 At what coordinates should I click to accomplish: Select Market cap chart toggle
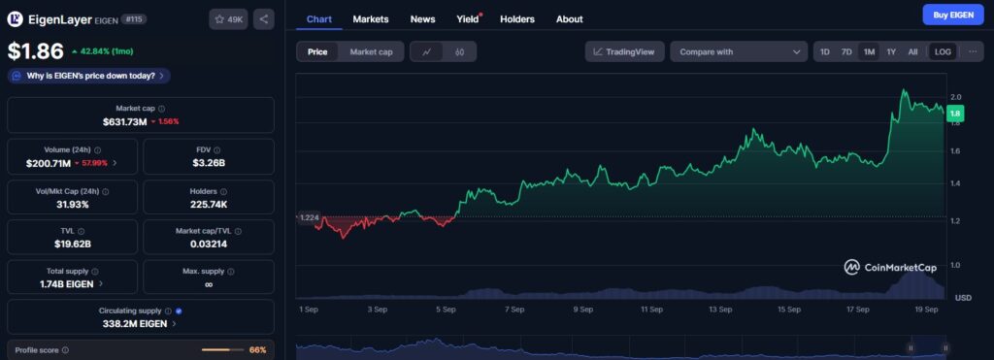[372, 52]
